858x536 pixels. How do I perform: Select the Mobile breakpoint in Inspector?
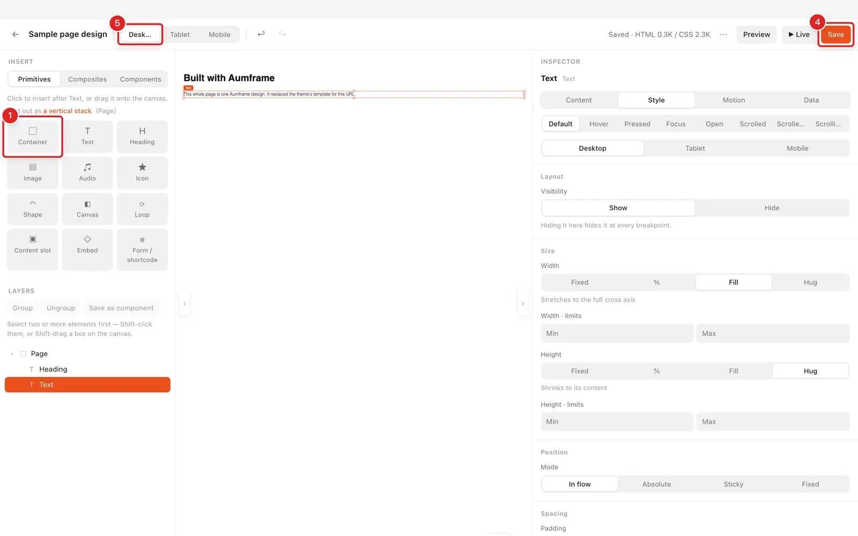click(797, 148)
